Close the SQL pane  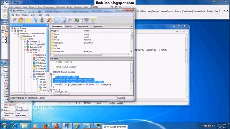tap(132, 59)
